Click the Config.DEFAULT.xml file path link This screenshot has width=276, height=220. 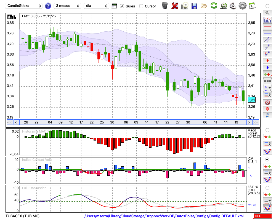click(164, 216)
